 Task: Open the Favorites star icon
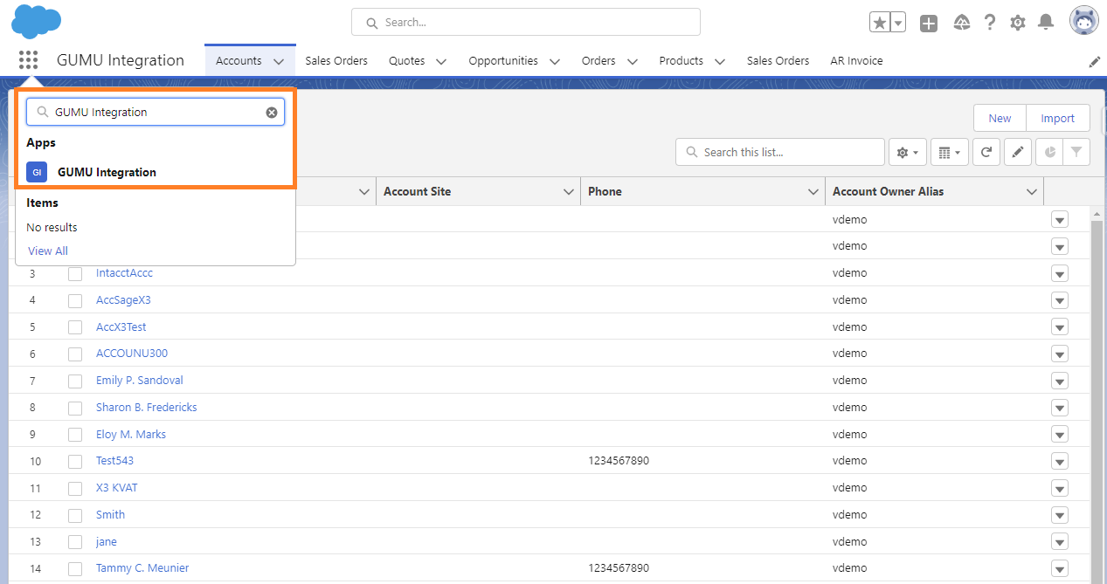pos(879,23)
